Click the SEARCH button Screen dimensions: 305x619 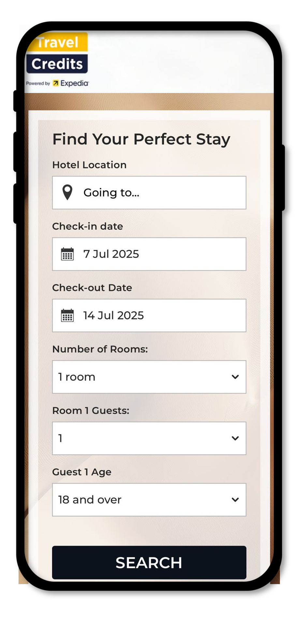pos(149,563)
